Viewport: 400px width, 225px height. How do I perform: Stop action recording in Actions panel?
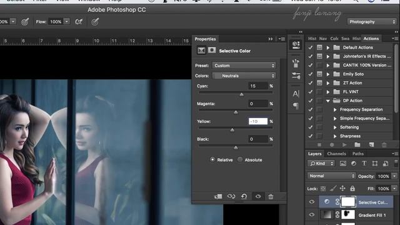[319, 144]
